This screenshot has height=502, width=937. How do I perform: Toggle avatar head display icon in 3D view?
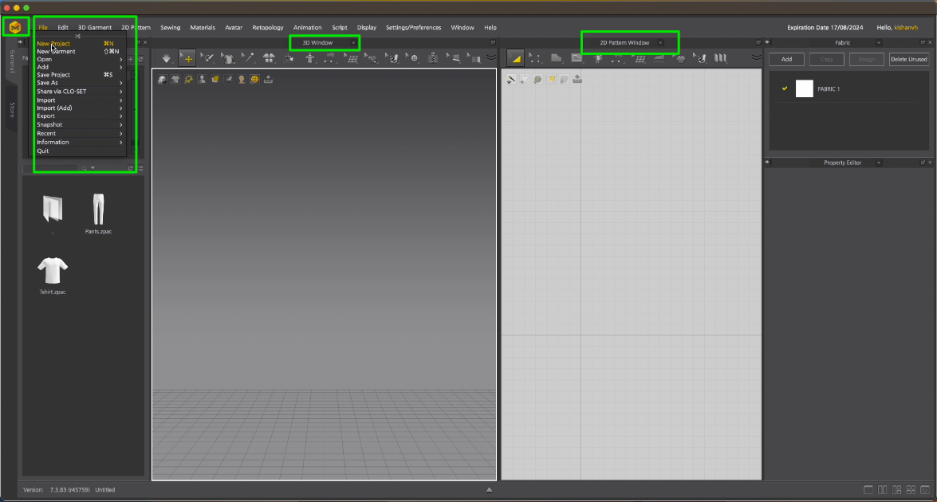click(x=242, y=80)
